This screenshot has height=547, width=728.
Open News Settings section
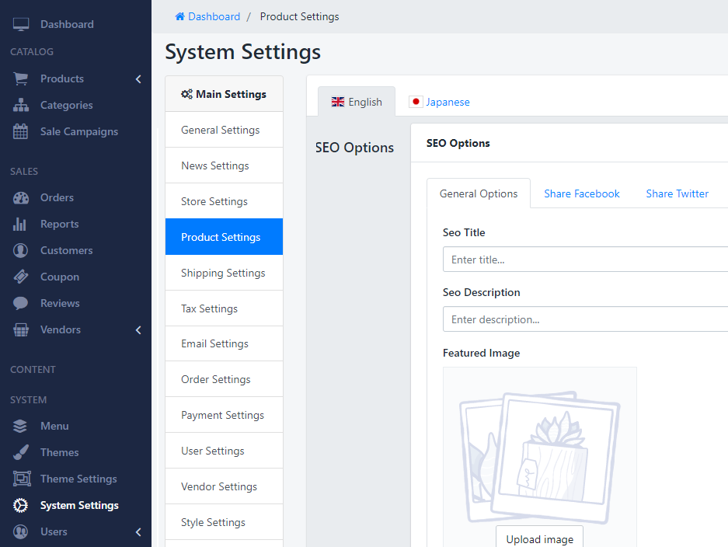(225, 165)
